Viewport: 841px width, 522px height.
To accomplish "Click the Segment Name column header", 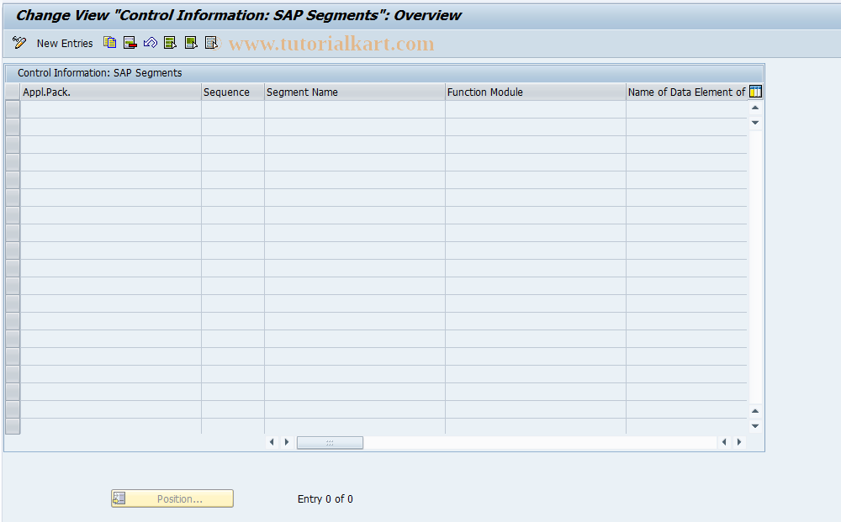I will (x=355, y=92).
